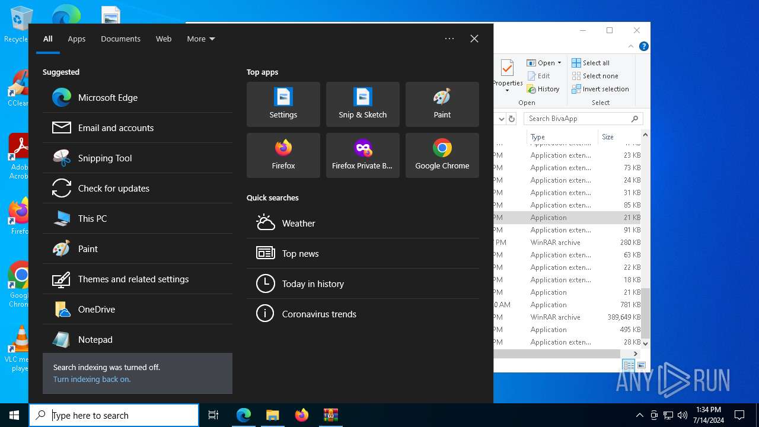
Task: Click the WinRAR taskbar icon
Action: (330, 415)
